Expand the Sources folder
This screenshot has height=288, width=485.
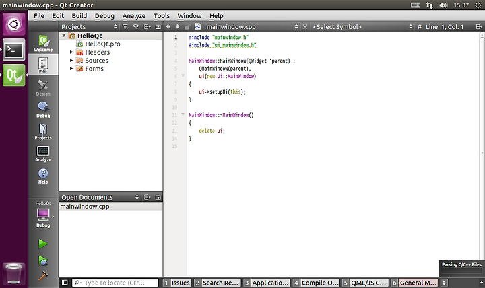point(71,61)
